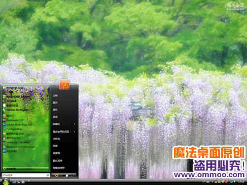247x185 pixels.
Task: Click the power sleep button
Action: coord(57,176)
